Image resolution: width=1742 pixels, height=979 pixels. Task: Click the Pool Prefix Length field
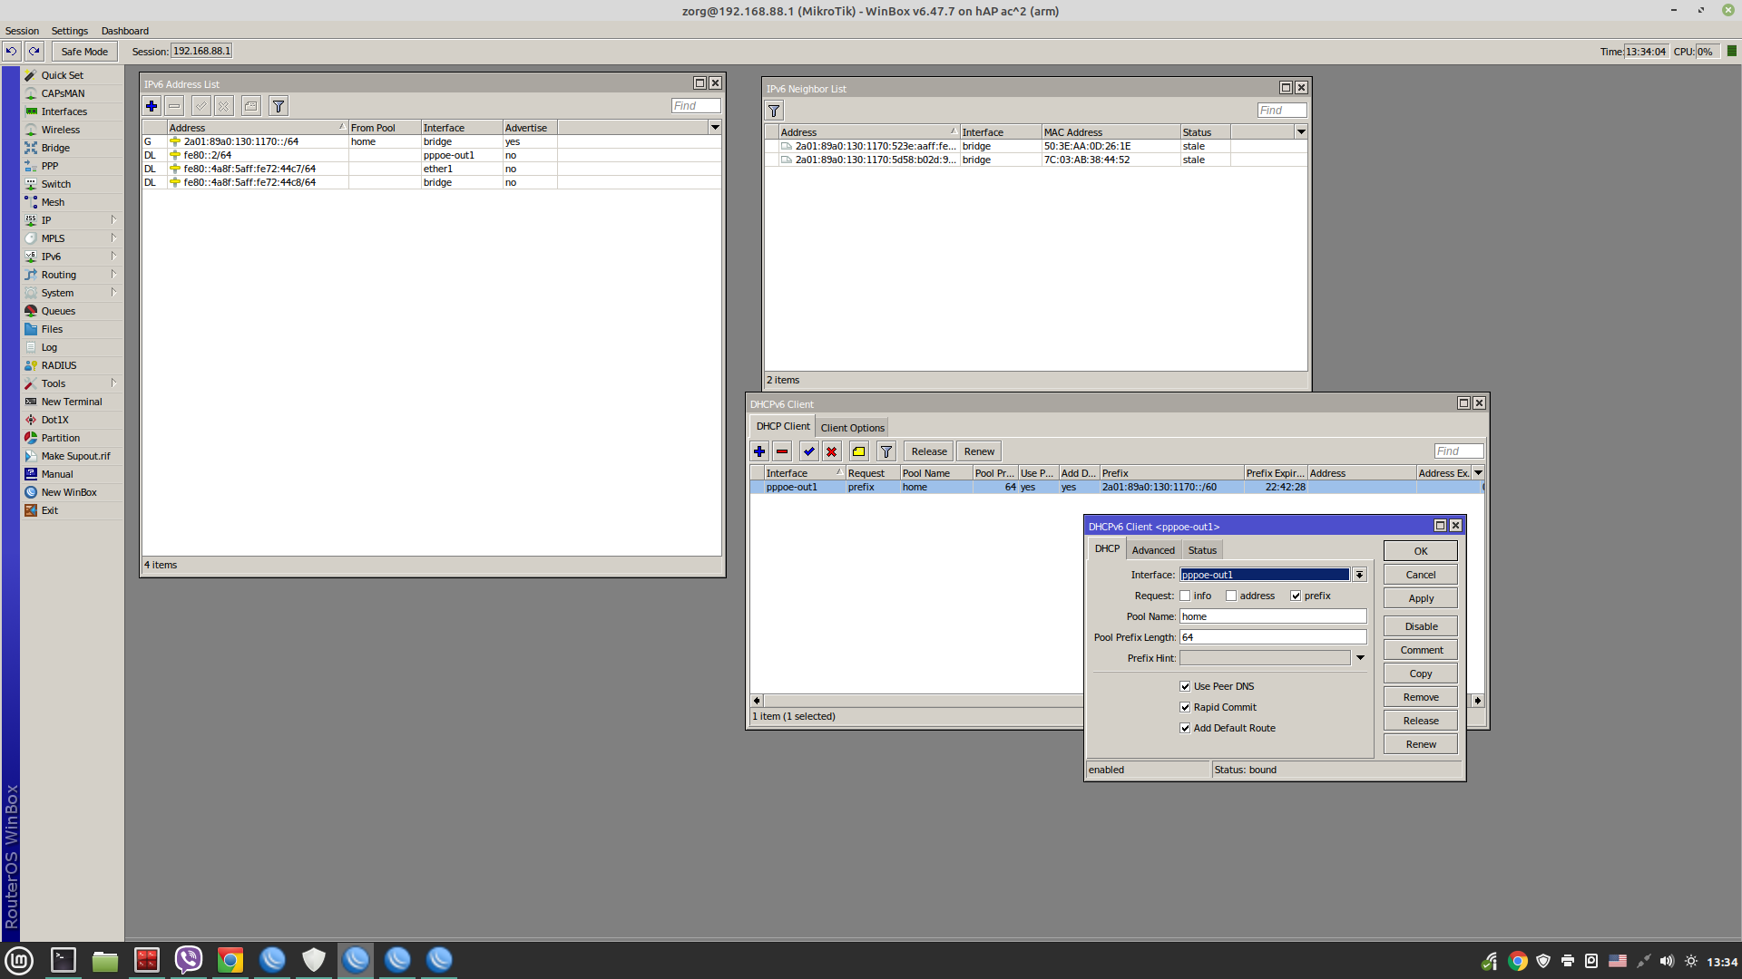pos(1273,637)
